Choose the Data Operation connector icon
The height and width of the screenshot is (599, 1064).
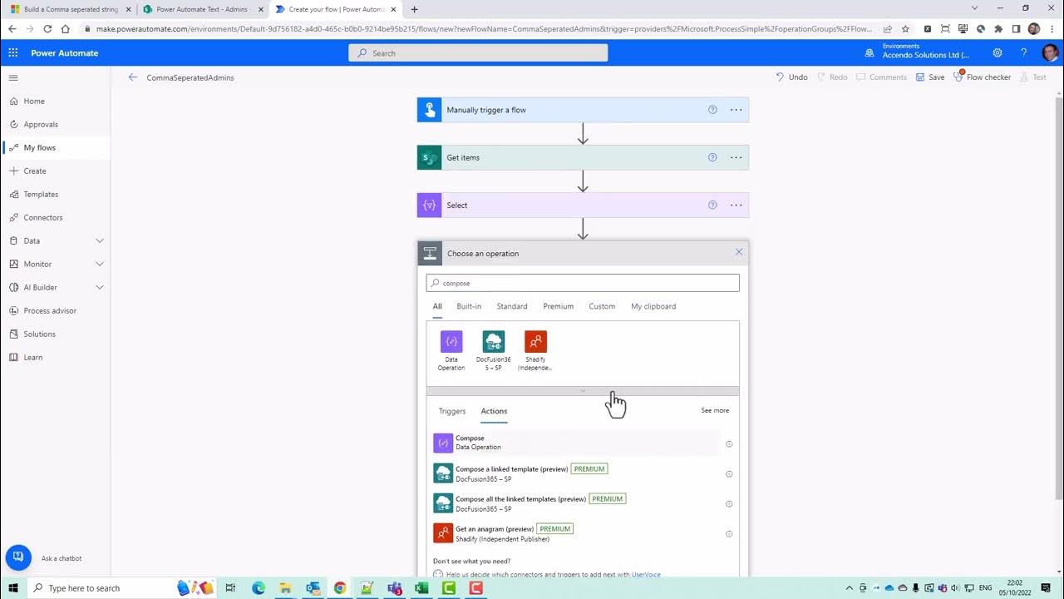[x=451, y=342]
